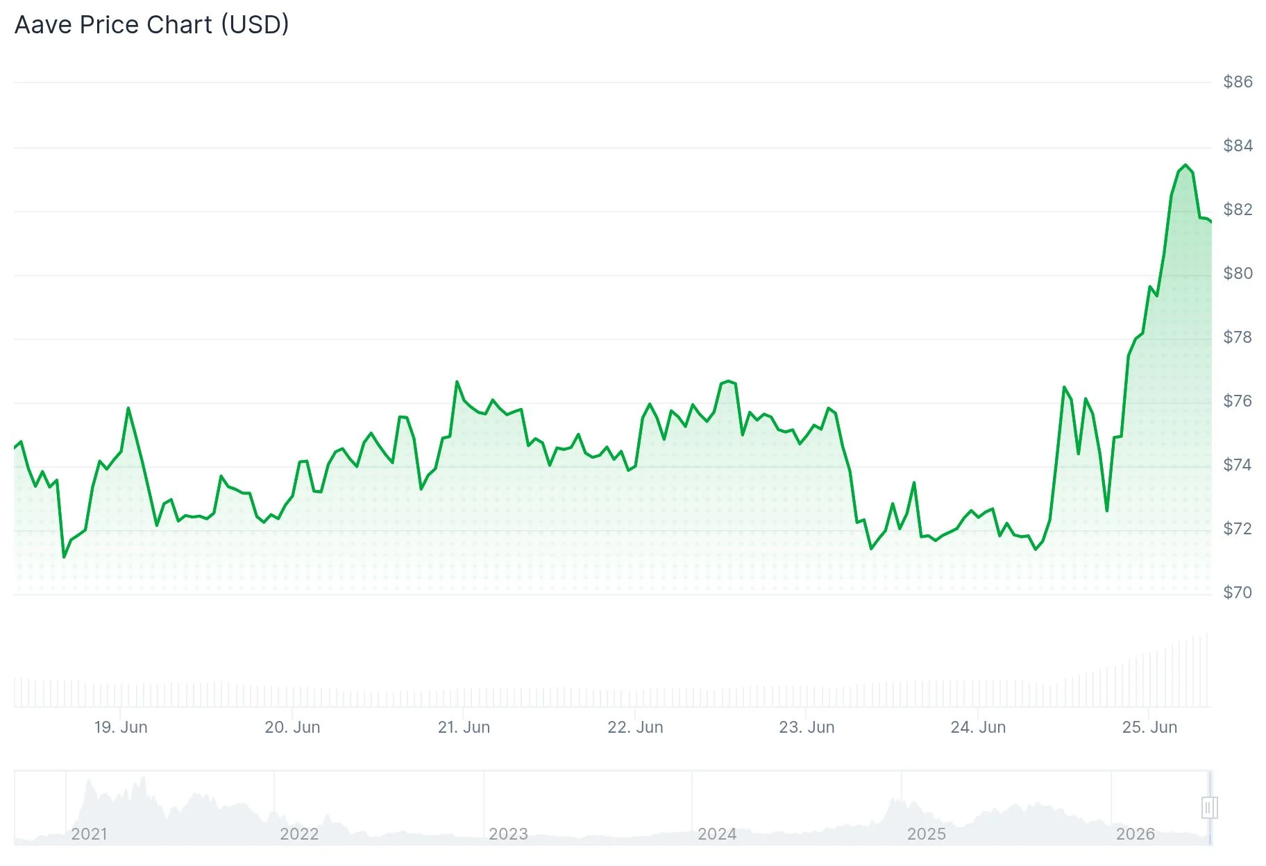The image size is (1266, 866).
Task: Click the $84 price axis label
Action: point(1238,146)
